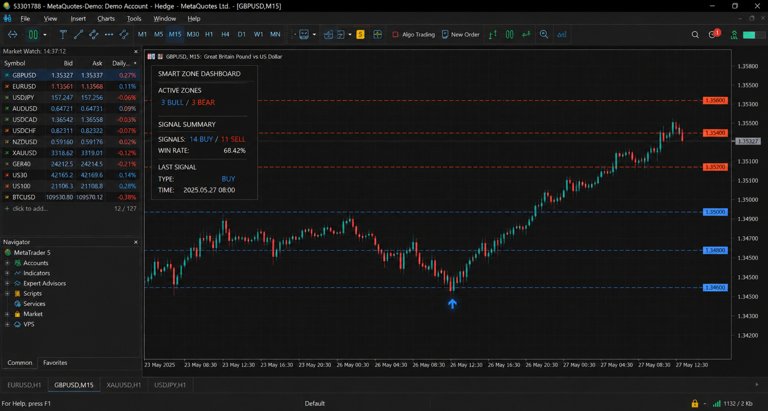Screen dimensions: 768x411
Task: Select the linked-nodes shape drawing tool
Action: click(124, 35)
